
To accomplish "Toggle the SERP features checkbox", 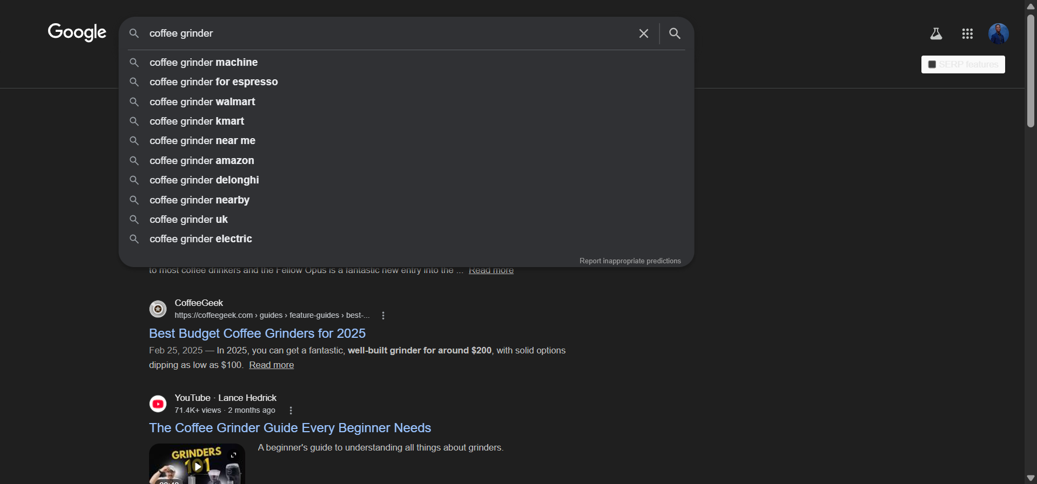I will click(x=932, y=65).
